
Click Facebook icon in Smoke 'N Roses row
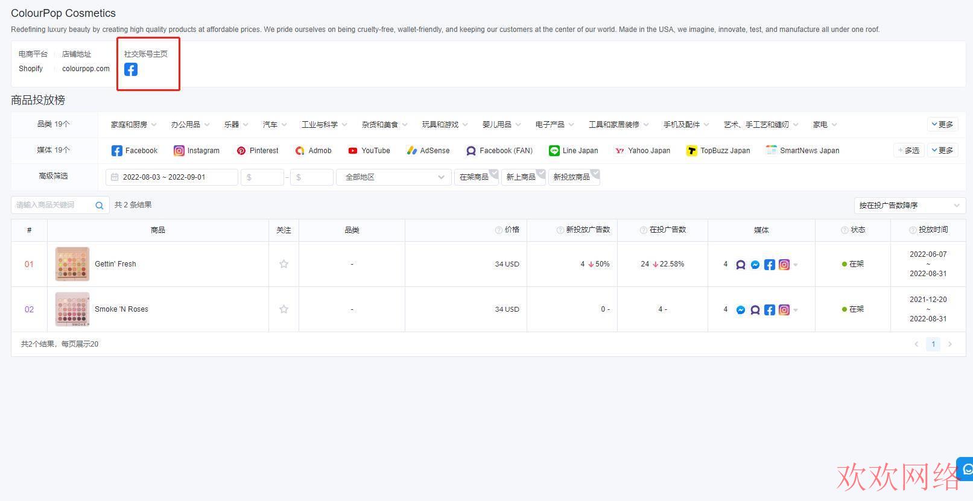pyautogui.click(x=770, y=310)
